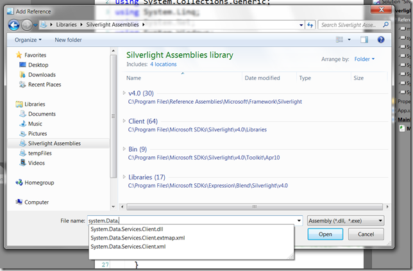Click the 4 locations link
The image size is (413, 271).
pyautogui.click(x=164, y=64)
